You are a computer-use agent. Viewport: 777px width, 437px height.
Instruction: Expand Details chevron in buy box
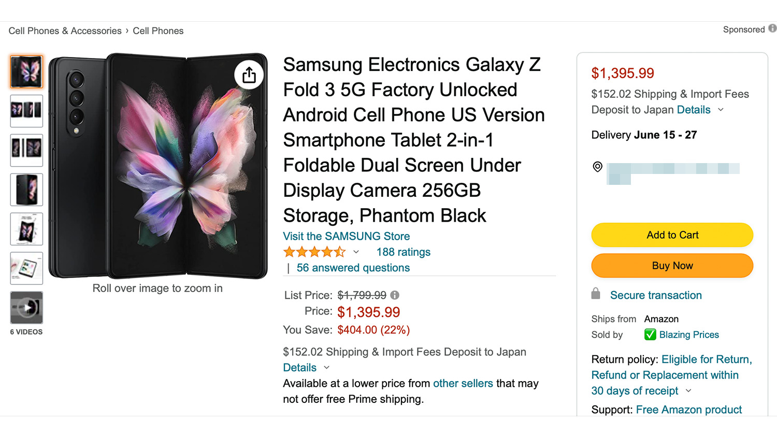point(721,110)
